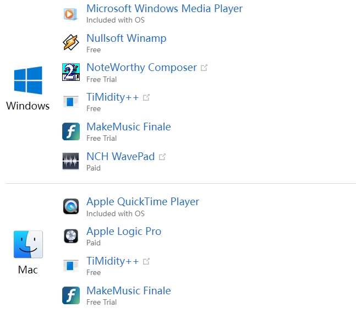Open the MakeMusic Finale link under Mac
Viewport: 356px width, 313px height.
pos(129,290)
